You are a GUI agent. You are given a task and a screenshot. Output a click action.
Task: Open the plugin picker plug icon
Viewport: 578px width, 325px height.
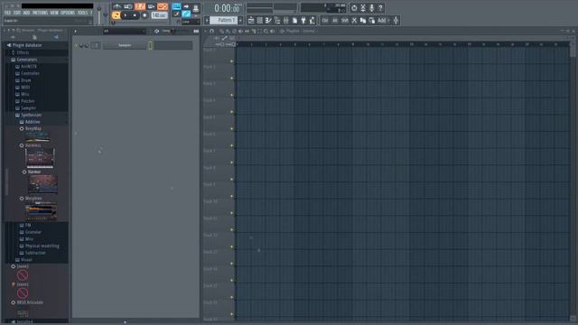tap(303, 21)
